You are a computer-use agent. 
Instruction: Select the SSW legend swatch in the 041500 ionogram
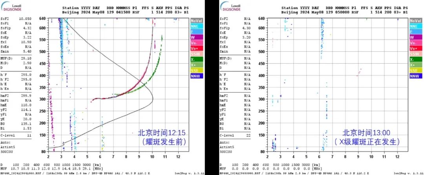(x=197, y=54)
